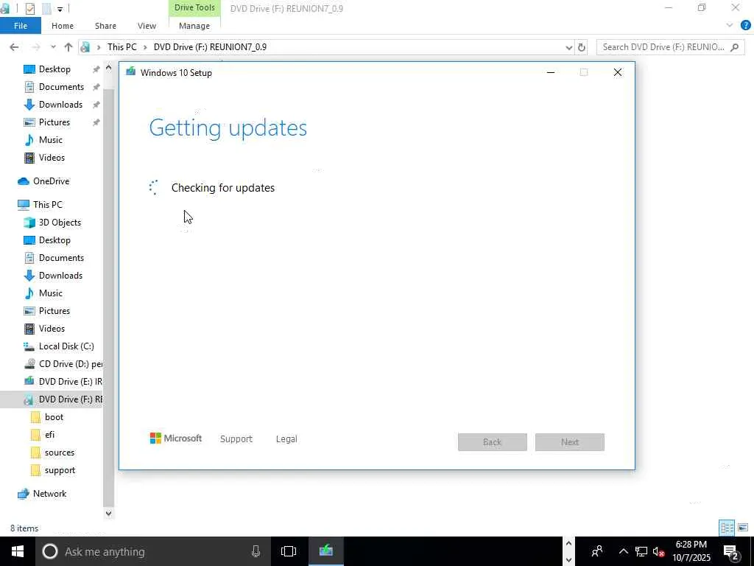Image resolution: width=754 pixels, height=566 pixels.
Task: Expand the ribbon with the chevron
Action: 730,26
